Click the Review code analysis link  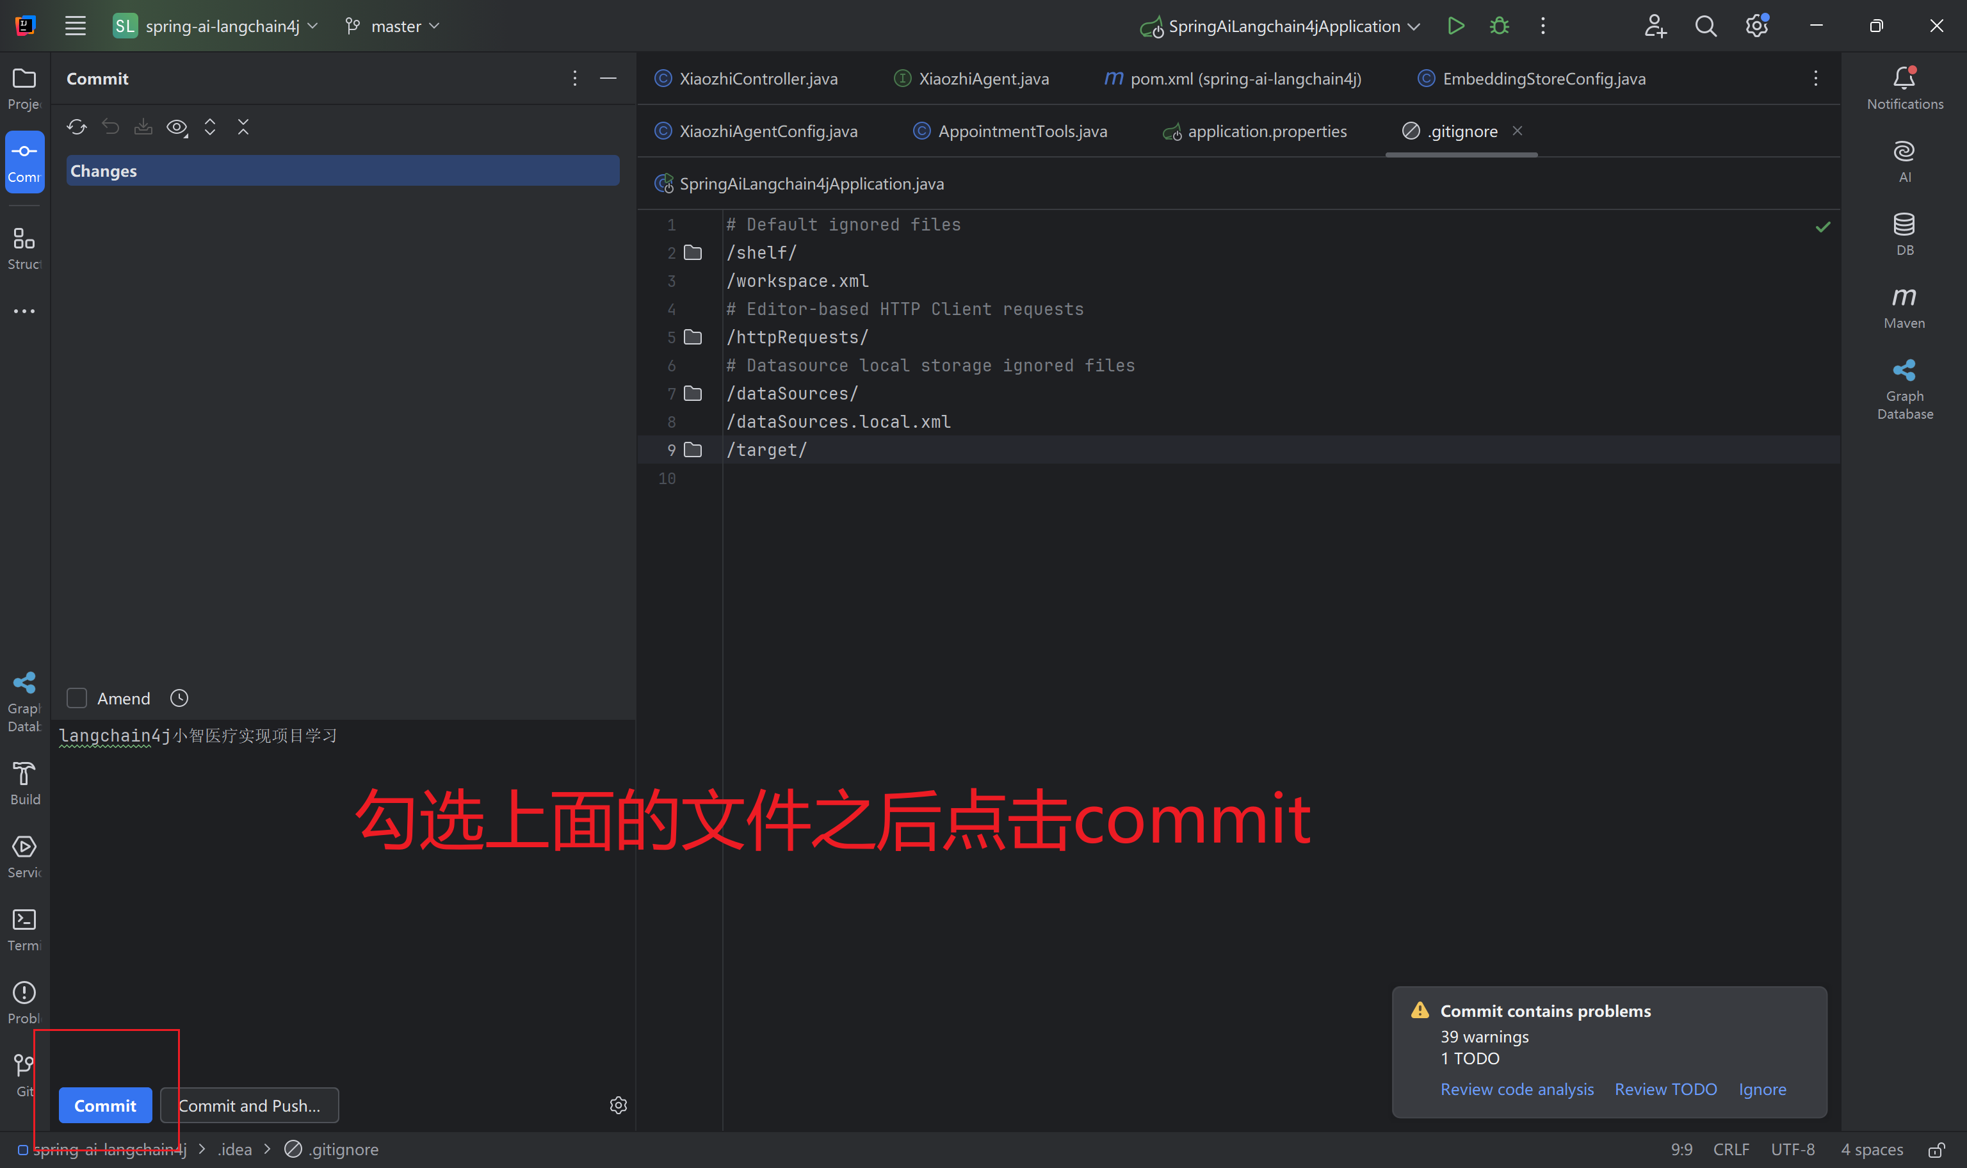1516,1089
